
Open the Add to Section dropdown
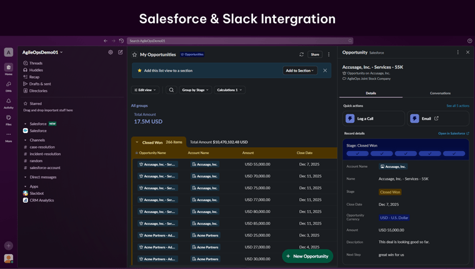pos(300,71)
